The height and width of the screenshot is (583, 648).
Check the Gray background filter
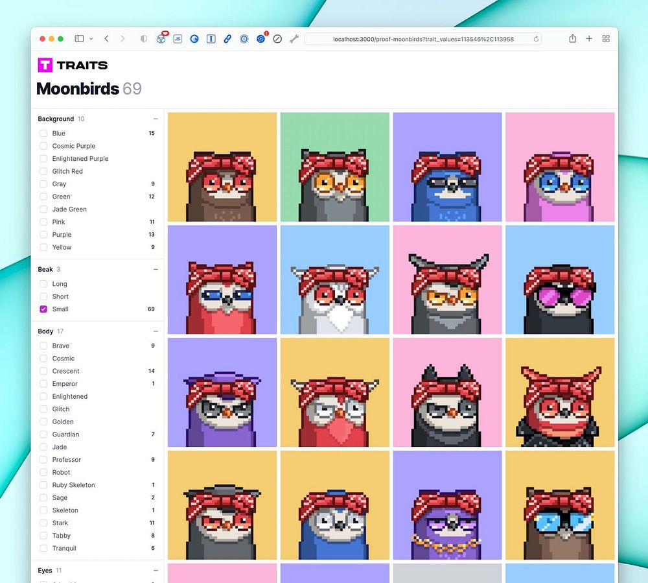pos(43,184)
